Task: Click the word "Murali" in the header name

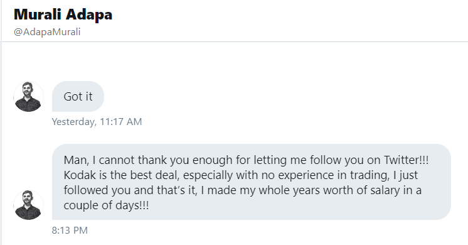Action: point(38,14)
